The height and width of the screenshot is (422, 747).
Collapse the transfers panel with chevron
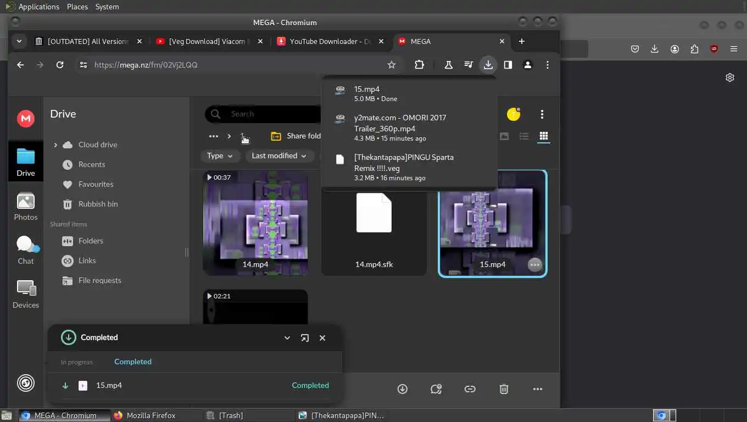[287, 338]
